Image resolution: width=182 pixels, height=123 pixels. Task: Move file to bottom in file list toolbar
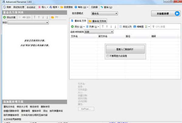(x=115, y=27)
